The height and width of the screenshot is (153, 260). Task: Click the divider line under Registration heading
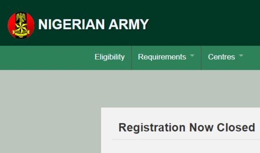tap(186, 139)
